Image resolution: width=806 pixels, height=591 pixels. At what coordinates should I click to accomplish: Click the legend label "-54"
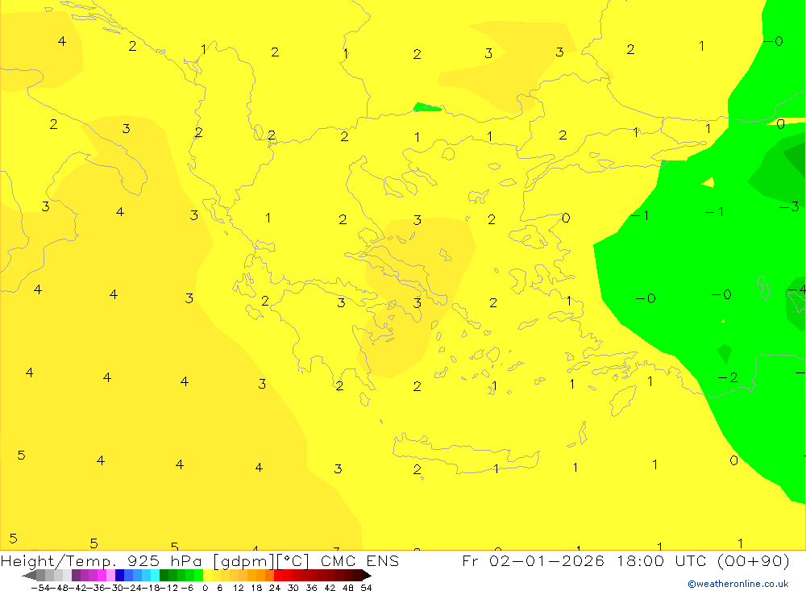click(42, 588)
